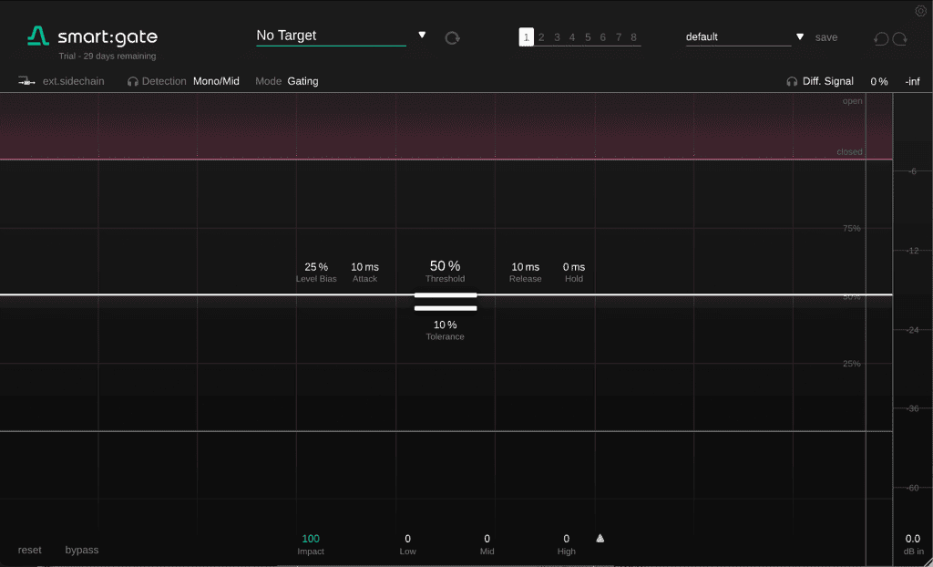This screenshot has height=567, width=933.
Task: Select state slot 2
Action: click(x=541, y=37)
